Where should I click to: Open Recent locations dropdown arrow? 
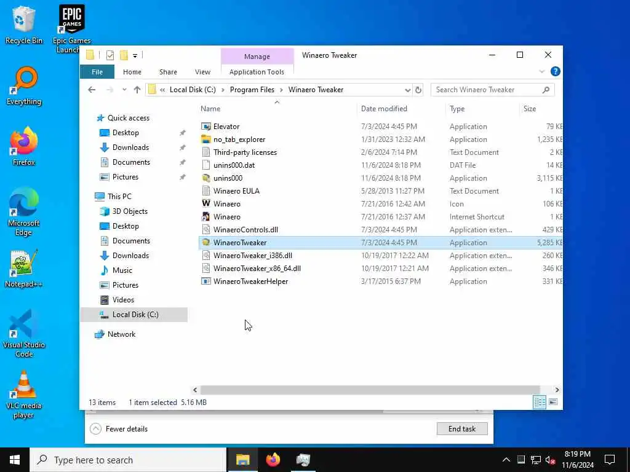click(124, 90)
